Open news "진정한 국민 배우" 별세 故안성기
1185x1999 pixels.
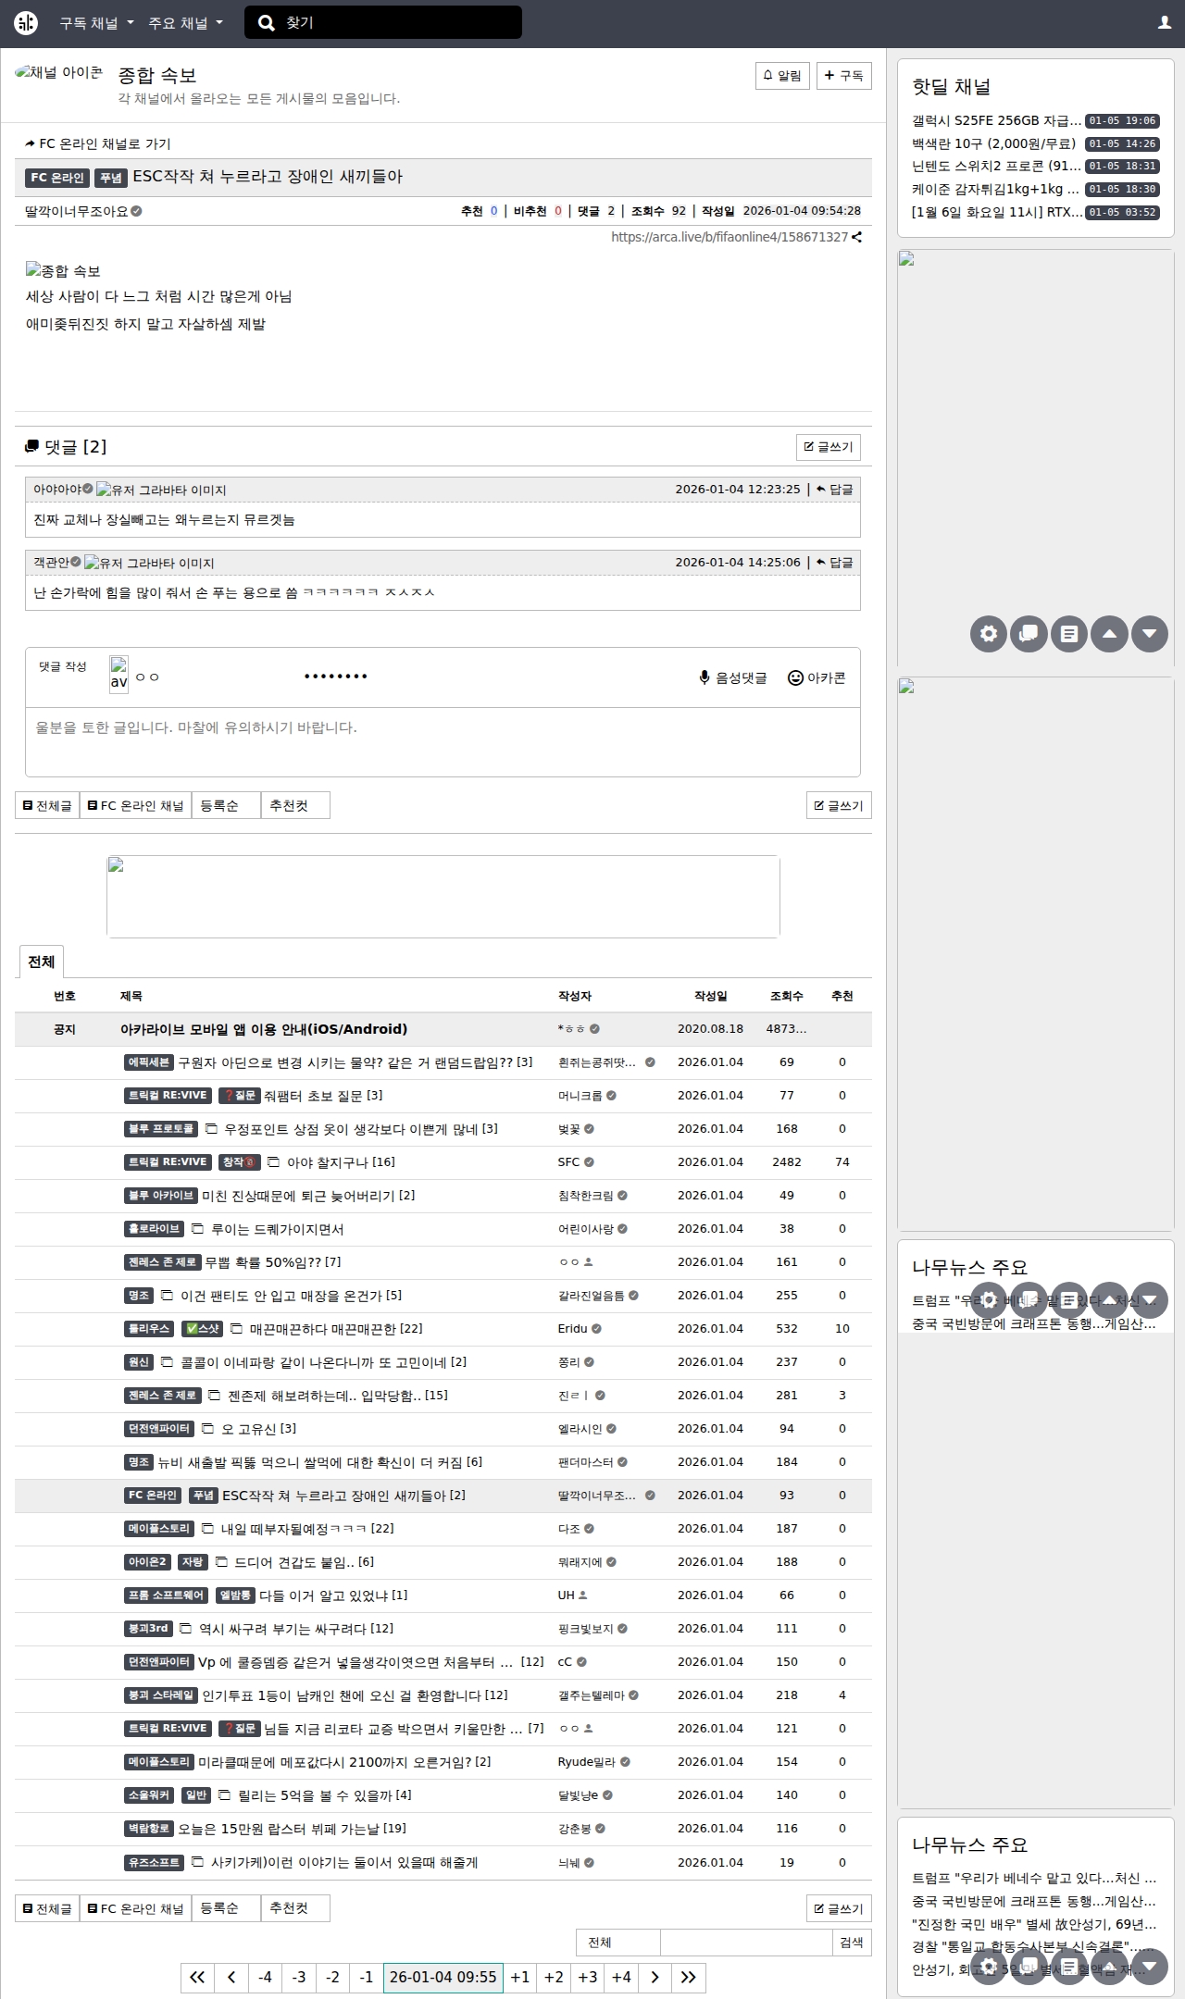pyautogui.click(x=1034, y=1924)
